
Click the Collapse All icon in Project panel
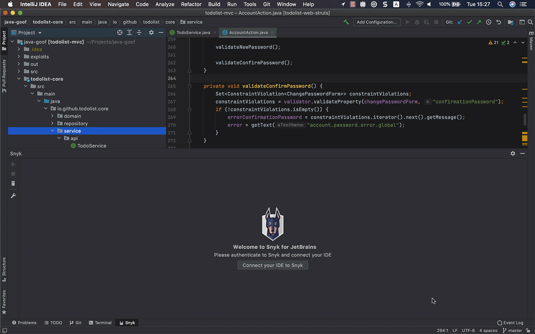coord(139,32)
